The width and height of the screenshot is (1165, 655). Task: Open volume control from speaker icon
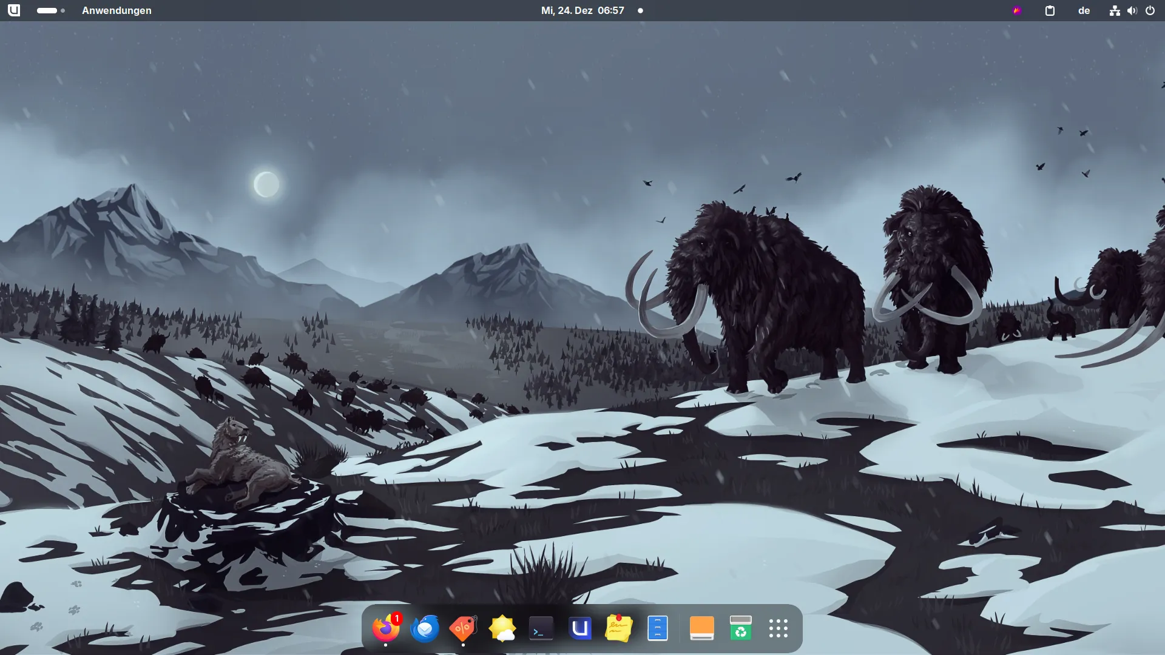click(x=1132, y=10)
